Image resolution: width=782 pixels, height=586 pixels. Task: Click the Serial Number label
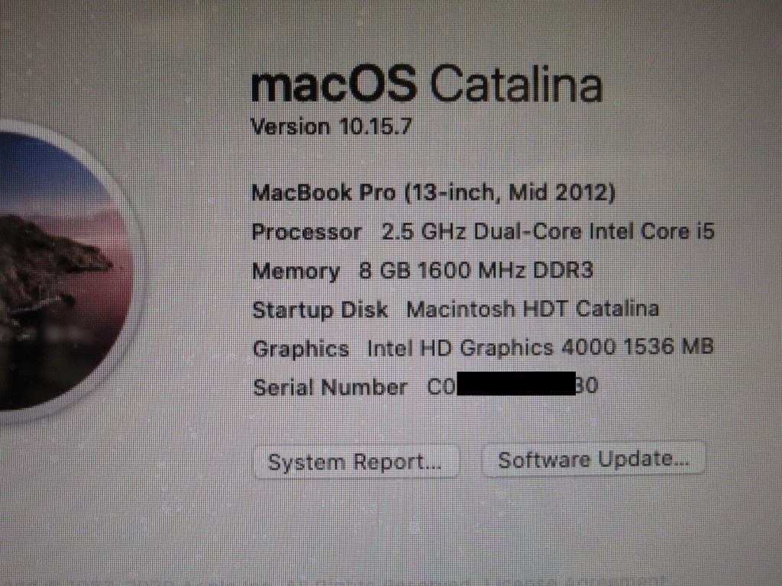(x=330, y=388)
